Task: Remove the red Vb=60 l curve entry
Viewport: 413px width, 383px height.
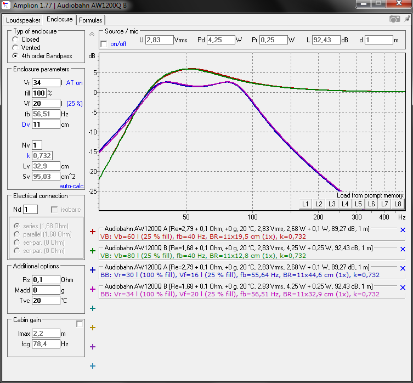Action: click(x=403, y=230)
